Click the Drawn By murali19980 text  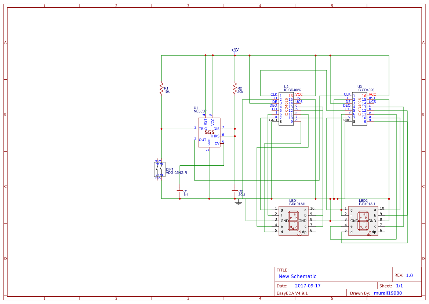pyautogui.click(x=388, y=293)
